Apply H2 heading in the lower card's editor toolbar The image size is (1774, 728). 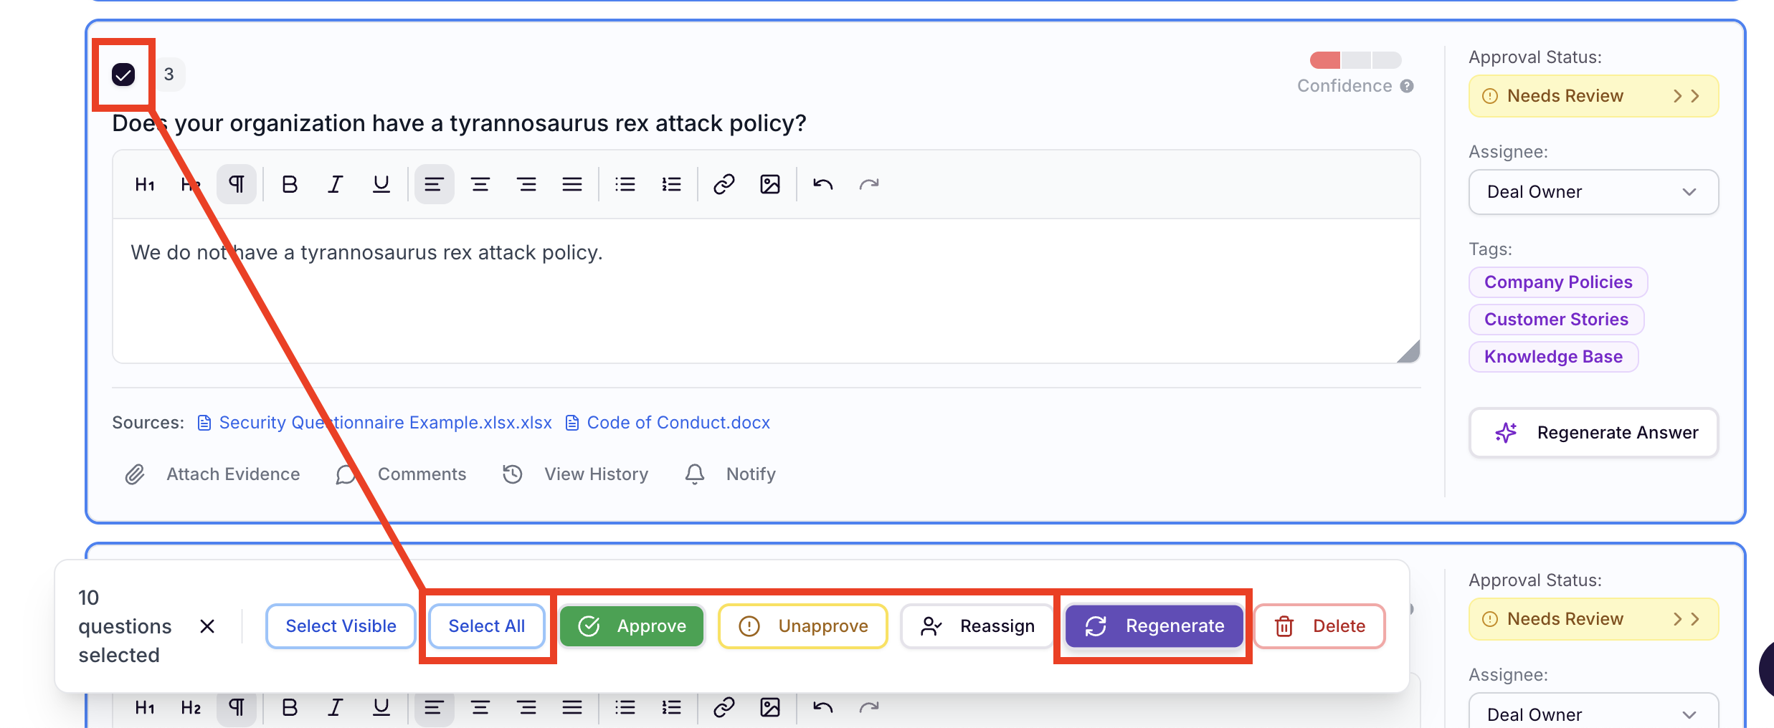tap(191, 708)
